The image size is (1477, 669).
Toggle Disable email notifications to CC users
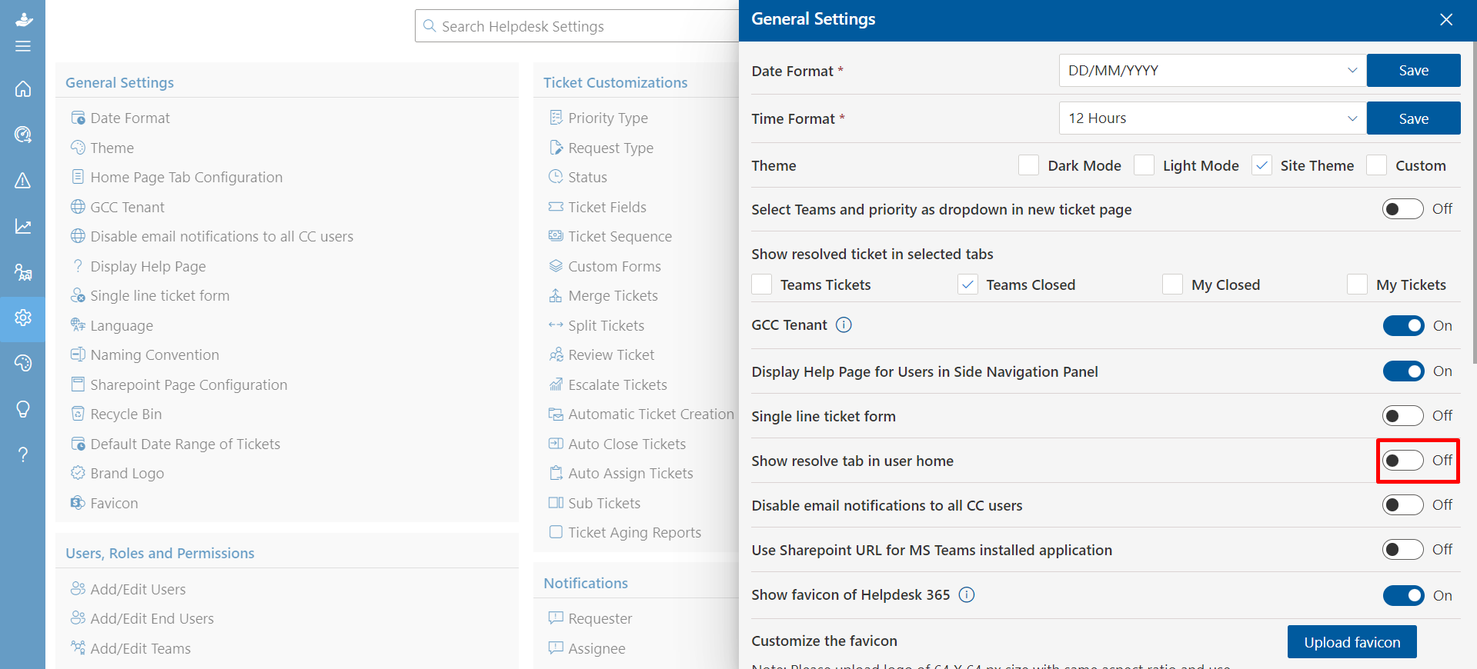pos(1403,505)
